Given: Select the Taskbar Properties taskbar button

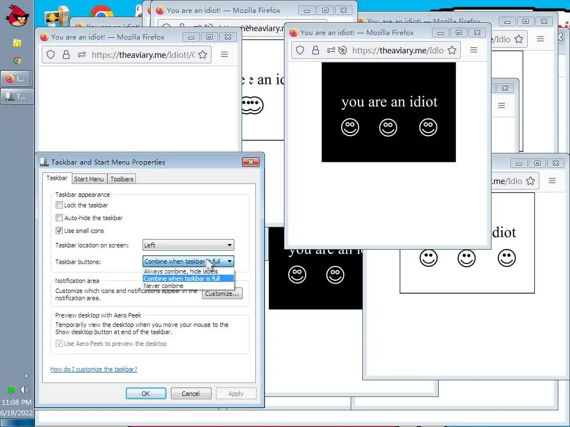Looking at the screenshot, I should pyautogui.click(x=17, y=96).
